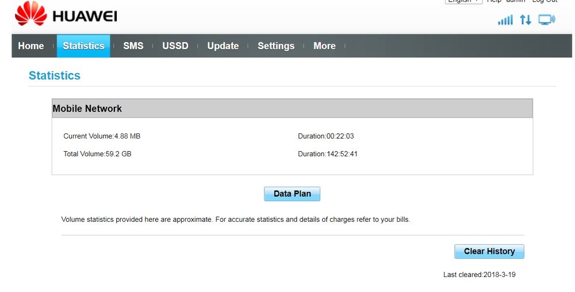The width and height of the screenshot is (575, 292).
Task: Expand the More menu
Action: coord(324,46)
